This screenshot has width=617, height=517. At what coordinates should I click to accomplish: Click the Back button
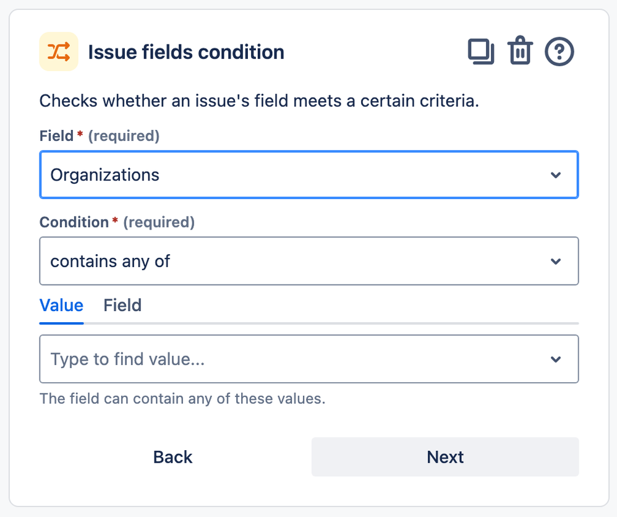coord(172,457)
